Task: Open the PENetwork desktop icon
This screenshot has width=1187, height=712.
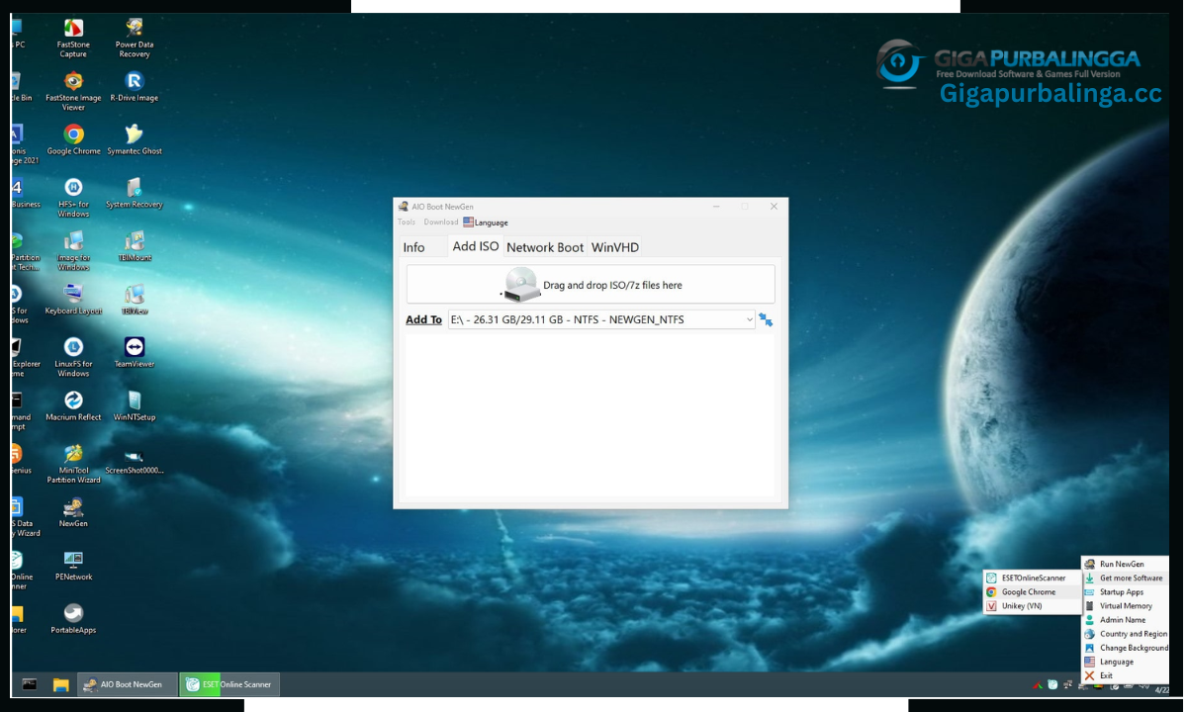Action: tap(73, 567)
